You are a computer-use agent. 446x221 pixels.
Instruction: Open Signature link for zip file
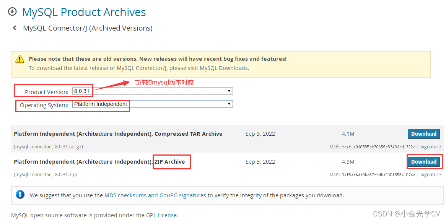click(x=430, y=175)
